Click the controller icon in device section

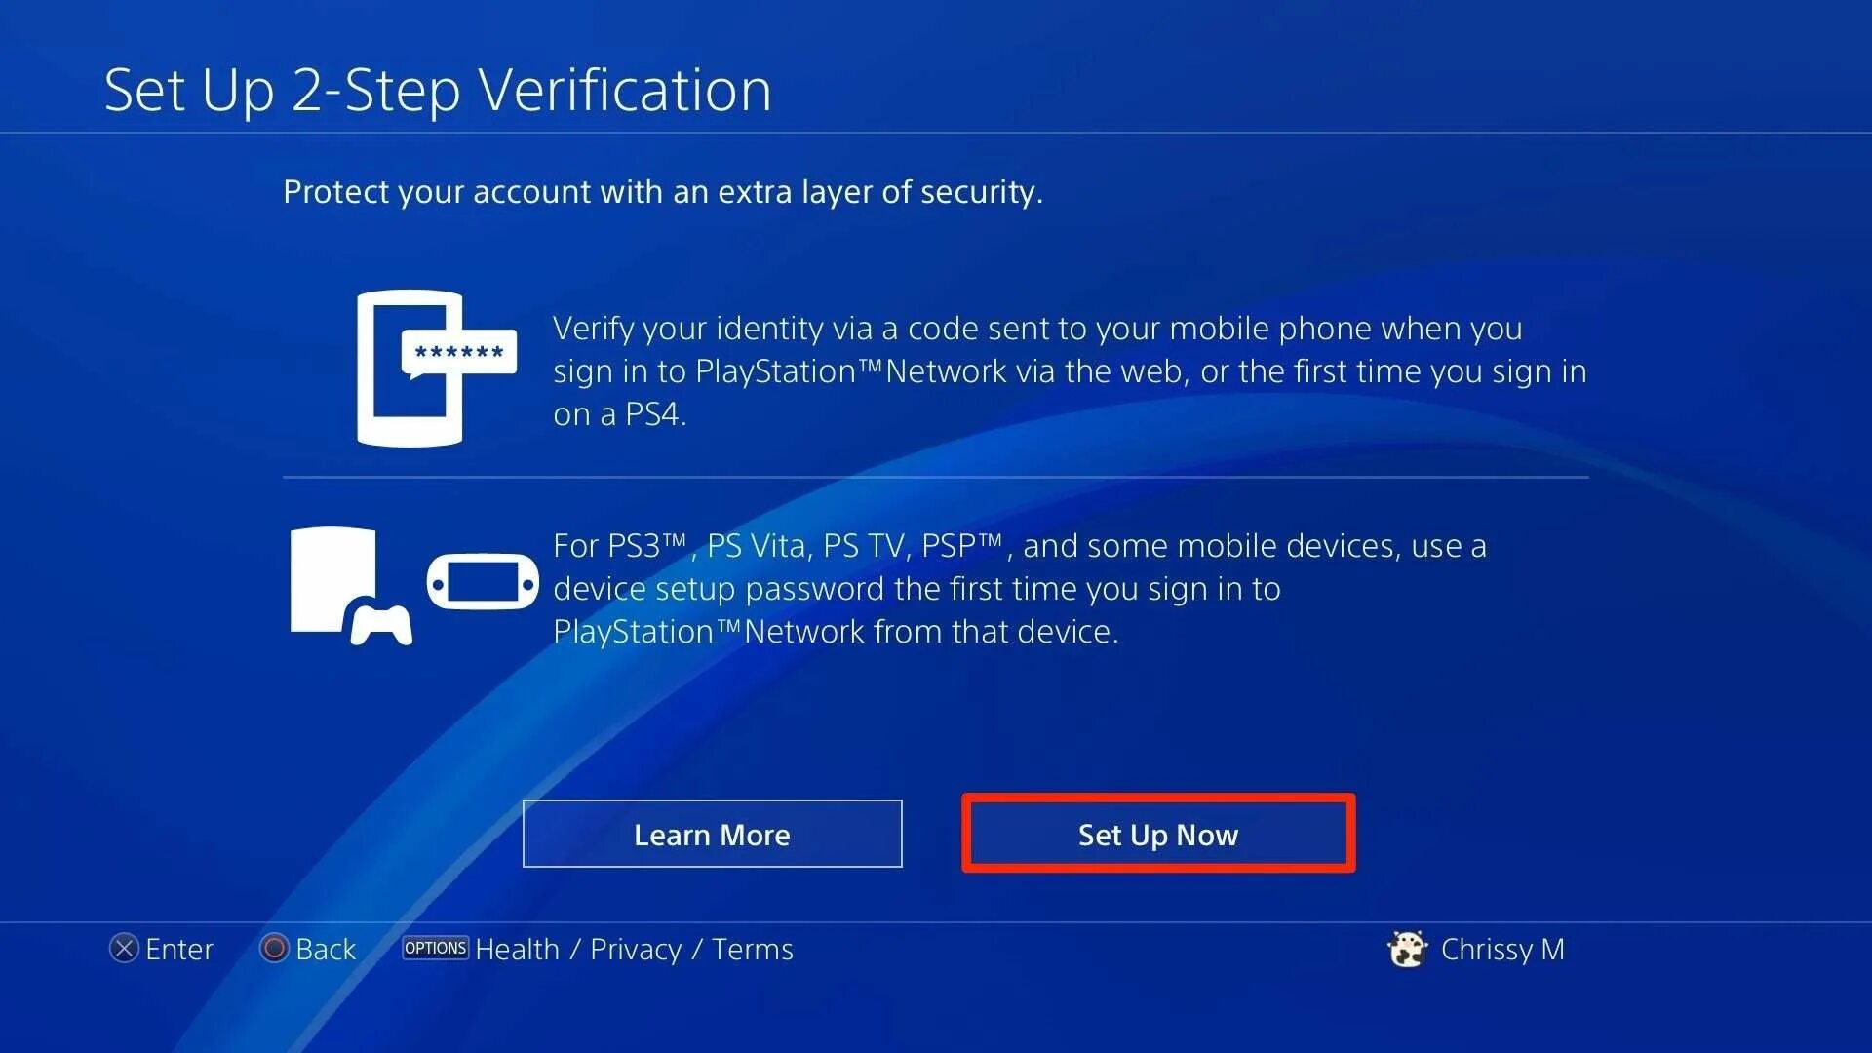pyautogui.click(x=386, y=624)
